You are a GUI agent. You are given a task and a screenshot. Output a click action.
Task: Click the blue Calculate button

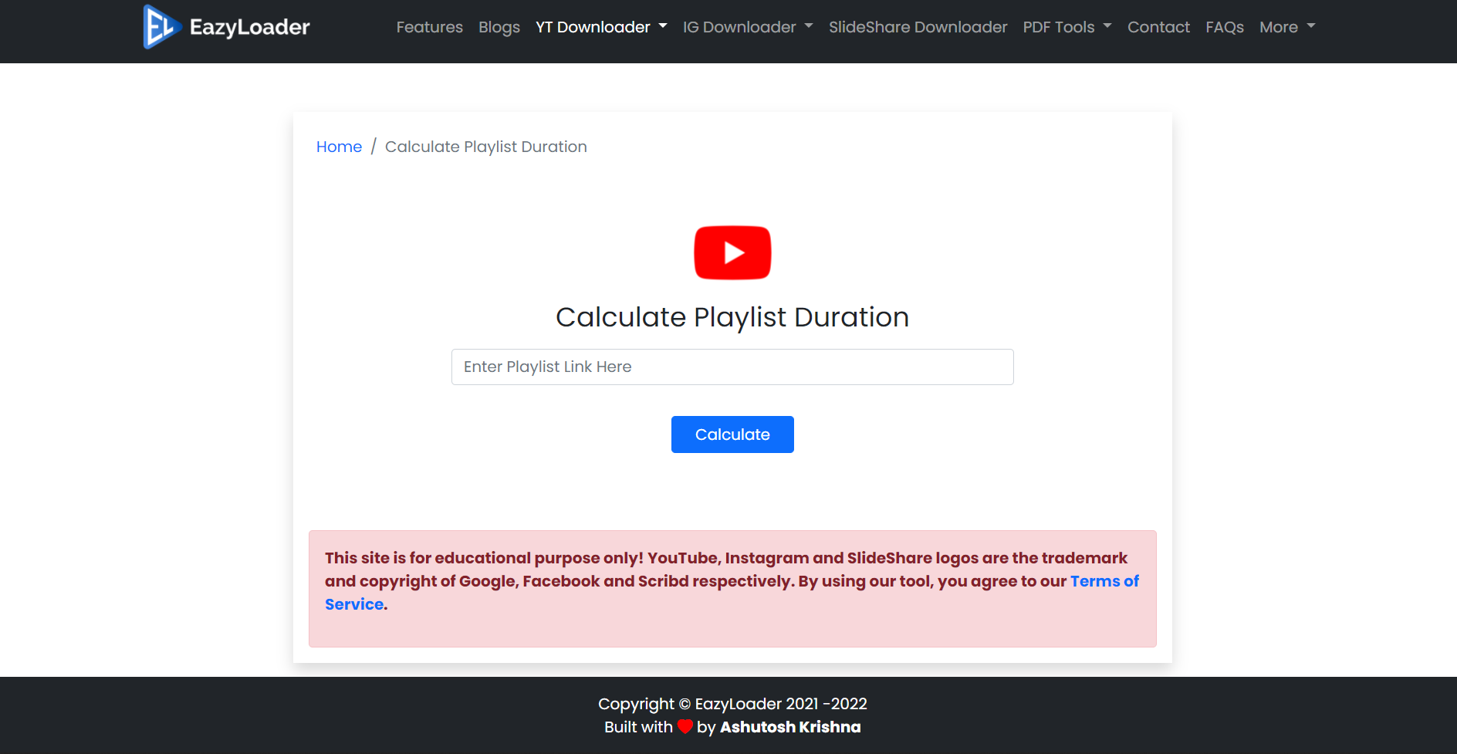[732, 434]
